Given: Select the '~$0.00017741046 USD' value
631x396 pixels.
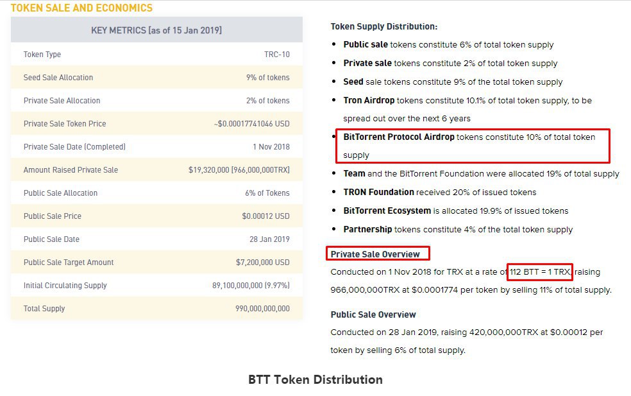Looking at the screenshot, I should 252,124.
